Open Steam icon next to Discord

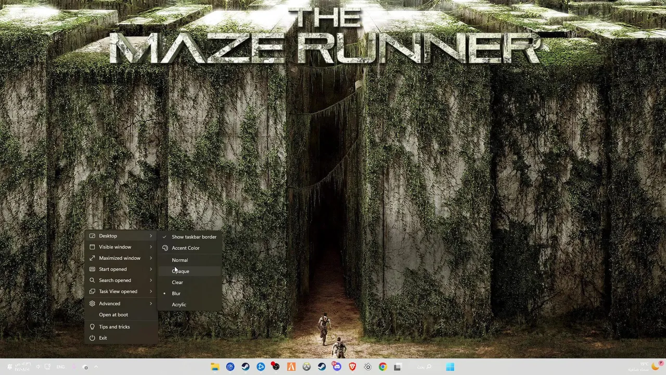coord(322,367)
